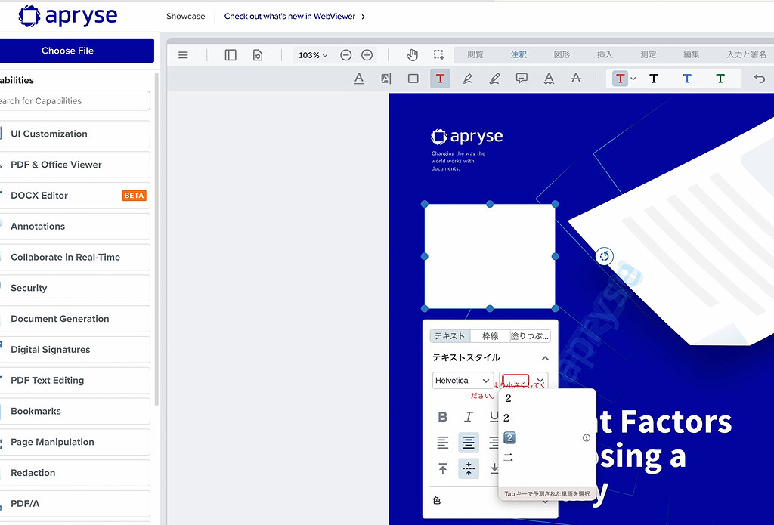The image size is (774, 525).
Task: Open the hamburger menu in viewer toolbar
Action: 182,55
